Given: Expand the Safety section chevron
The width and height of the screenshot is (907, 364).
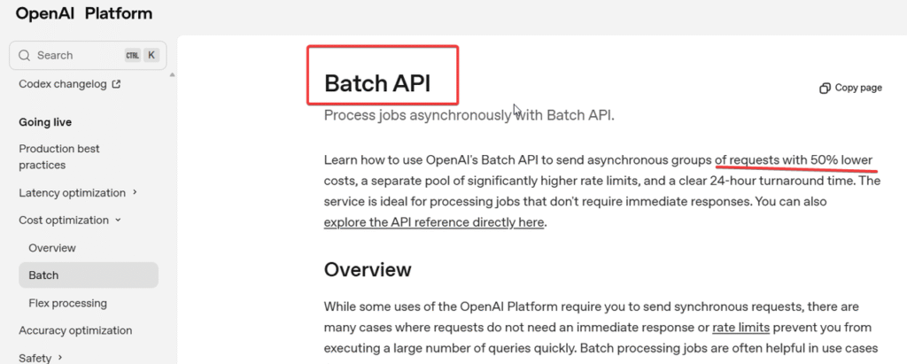Looking at the screenshot, I should [60, 358].
